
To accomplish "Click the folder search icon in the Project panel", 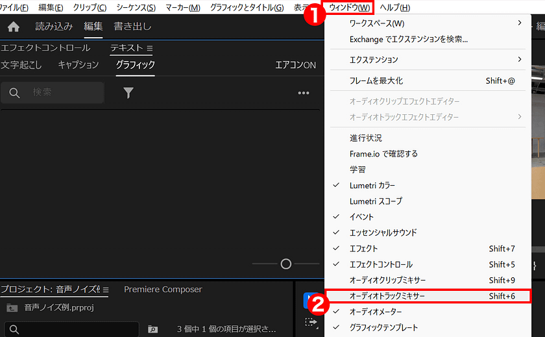I will point(152,329).
